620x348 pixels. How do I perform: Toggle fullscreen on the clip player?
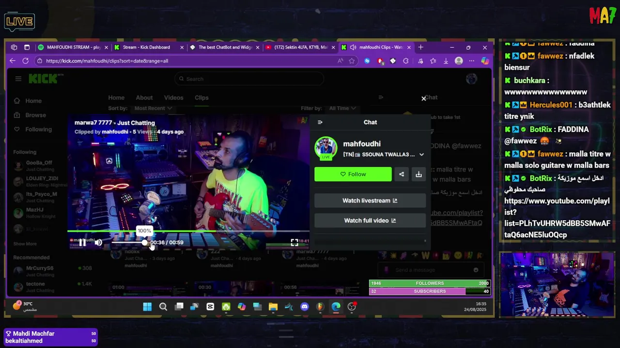click(x=294, y=243)
